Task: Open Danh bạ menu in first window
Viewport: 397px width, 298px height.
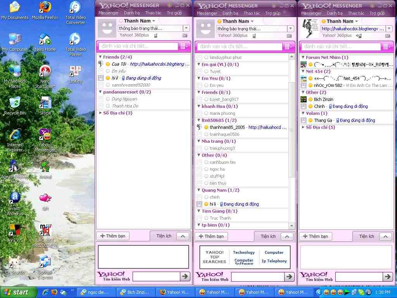Action: pos(132,13)
